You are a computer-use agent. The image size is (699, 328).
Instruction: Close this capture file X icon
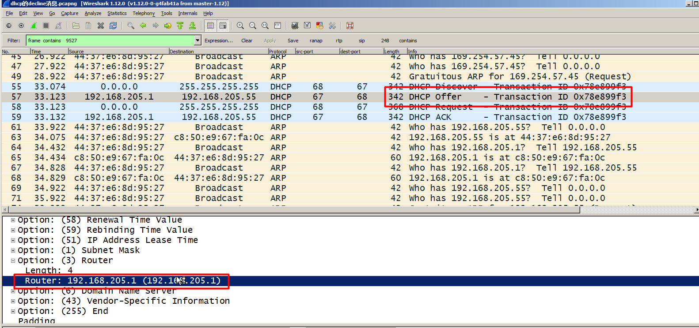tap(101, 26)
